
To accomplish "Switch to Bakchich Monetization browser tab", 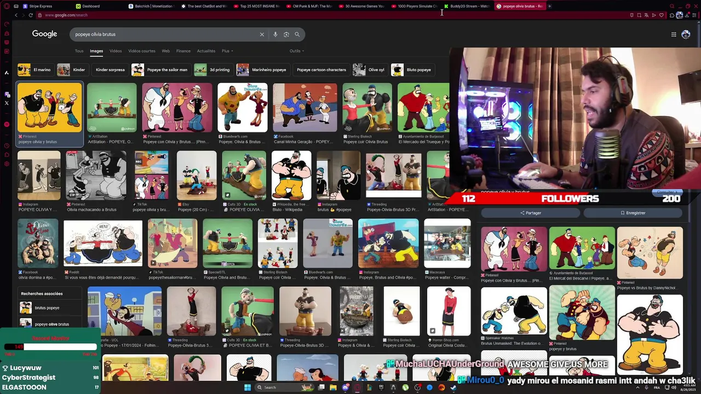I will tap(151, 6).
